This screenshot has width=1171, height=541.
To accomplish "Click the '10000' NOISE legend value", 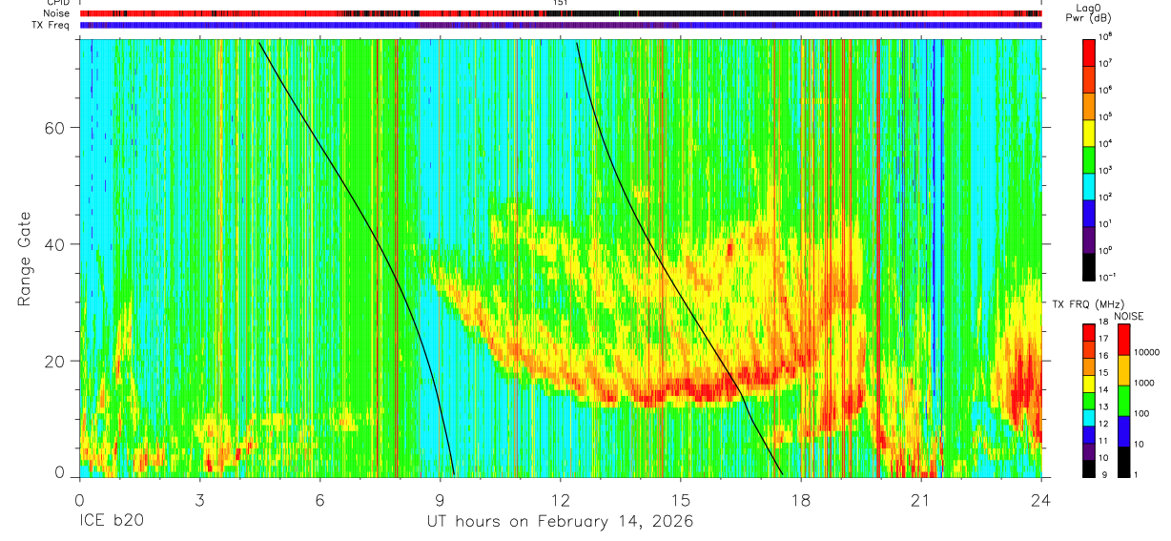I will tap(1145, 353).
